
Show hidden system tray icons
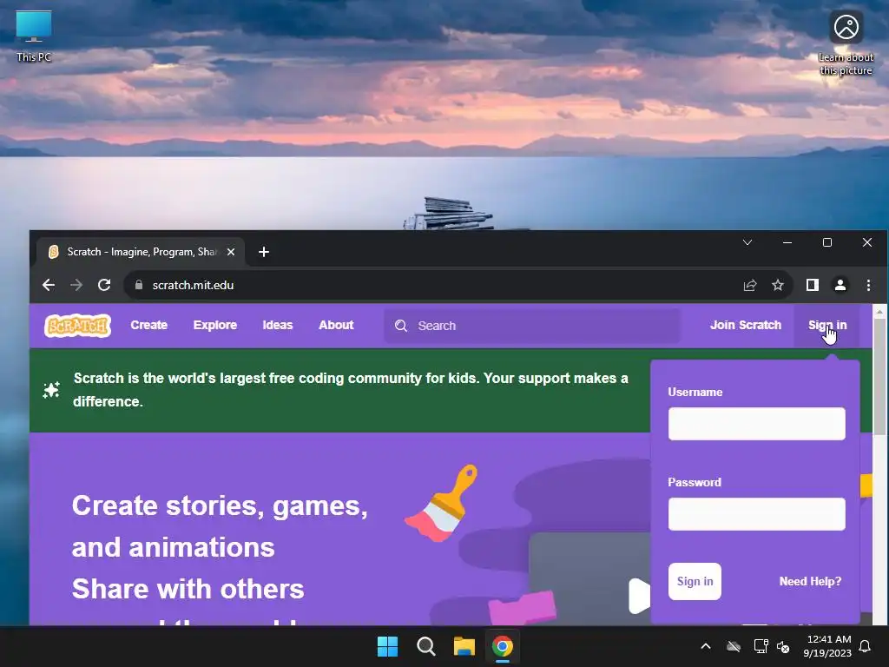click(706, 646)
